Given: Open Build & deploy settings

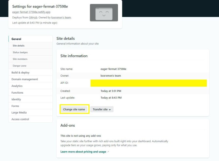Looking at the screenshot, I should (30, 72).
